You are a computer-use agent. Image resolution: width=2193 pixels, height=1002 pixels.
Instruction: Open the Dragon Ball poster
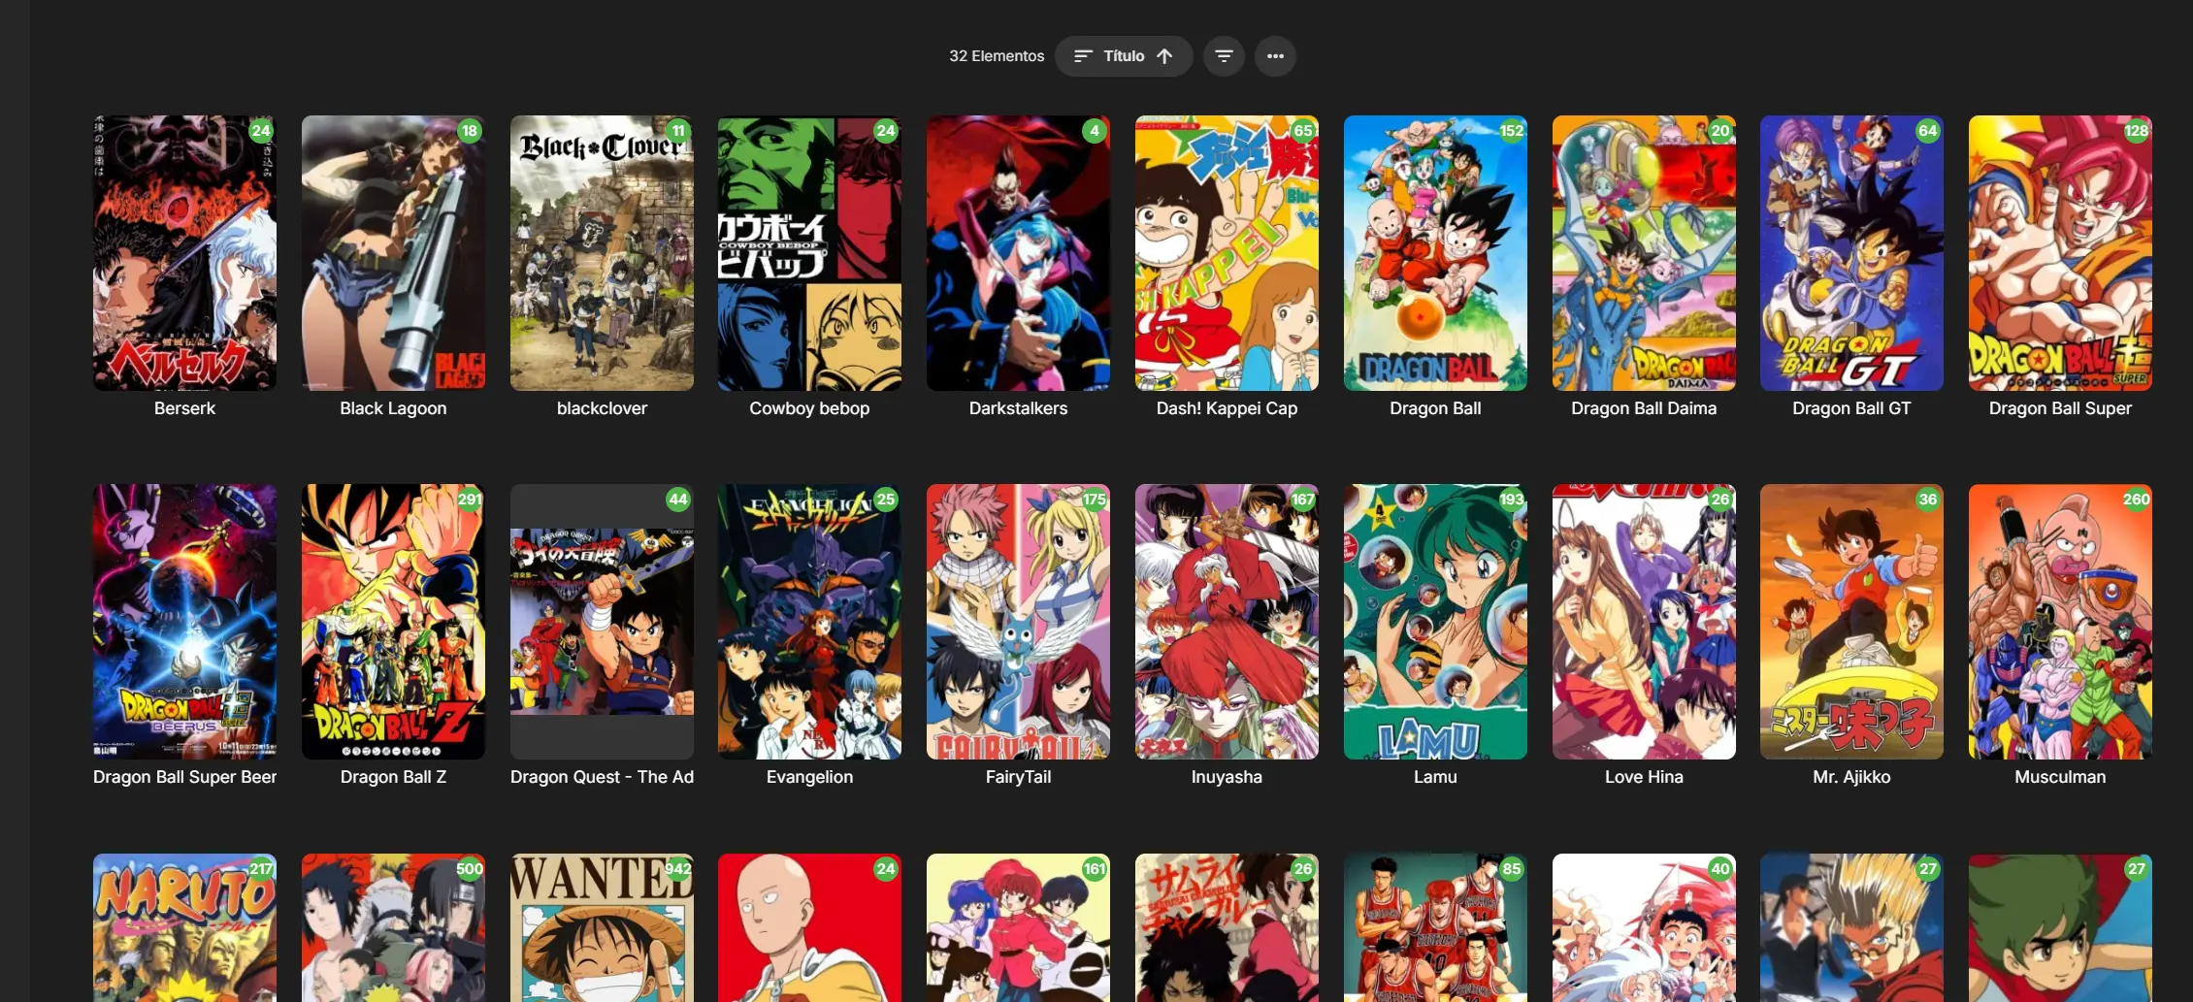coord(1435,253)
